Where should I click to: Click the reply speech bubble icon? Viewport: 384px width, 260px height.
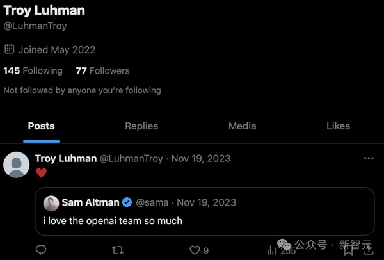(40, 250)
